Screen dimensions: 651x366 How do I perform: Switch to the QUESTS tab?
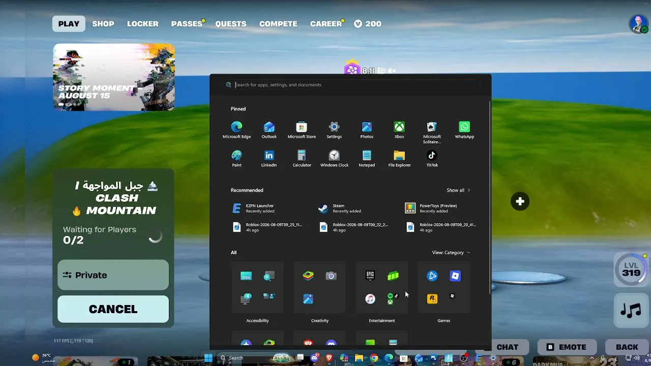pos(231,24)
